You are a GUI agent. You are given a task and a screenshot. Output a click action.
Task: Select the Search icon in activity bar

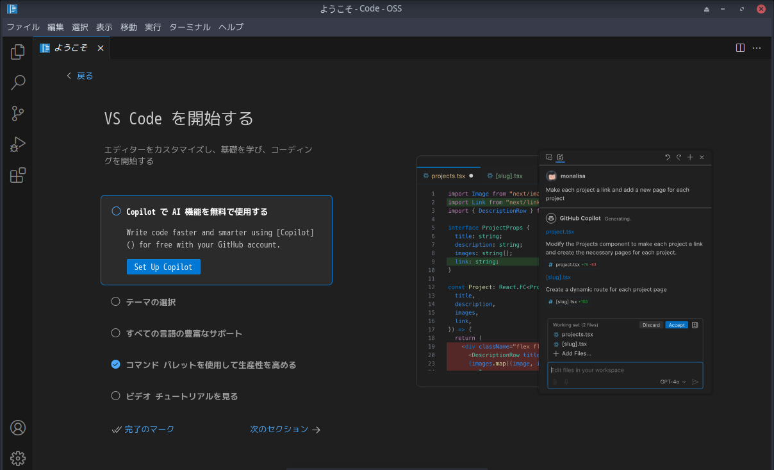17,82
